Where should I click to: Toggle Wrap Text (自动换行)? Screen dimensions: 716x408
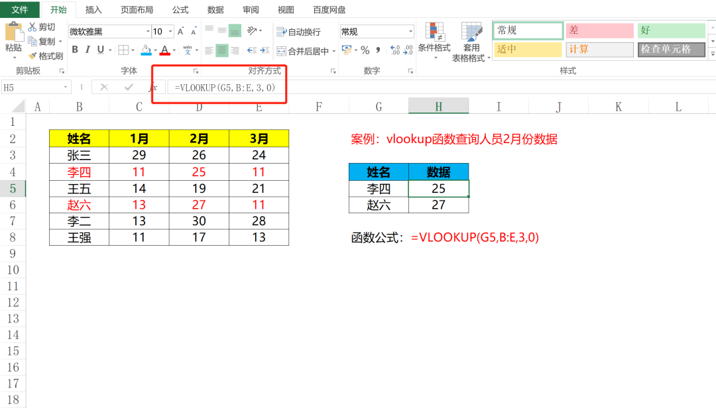click(x=298, y=32)
